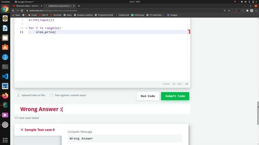The width and height of the screenshot is (259, 145).
Task: Launch Terminal from the dock
Action: [x=5, y=67]
